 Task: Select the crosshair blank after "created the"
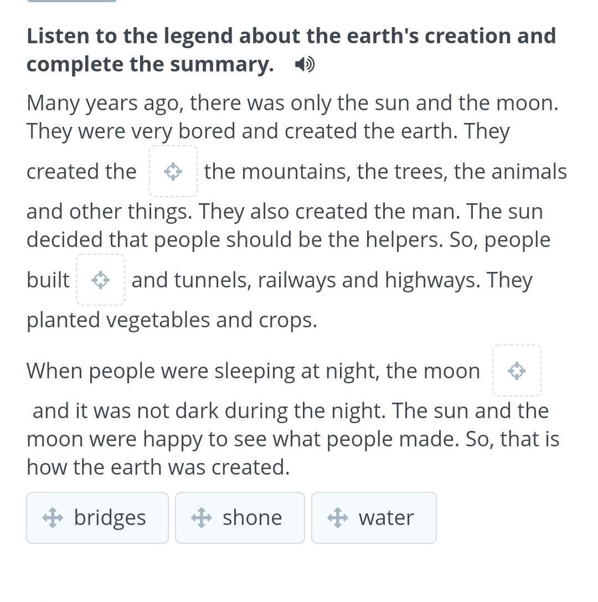point(173,171)
